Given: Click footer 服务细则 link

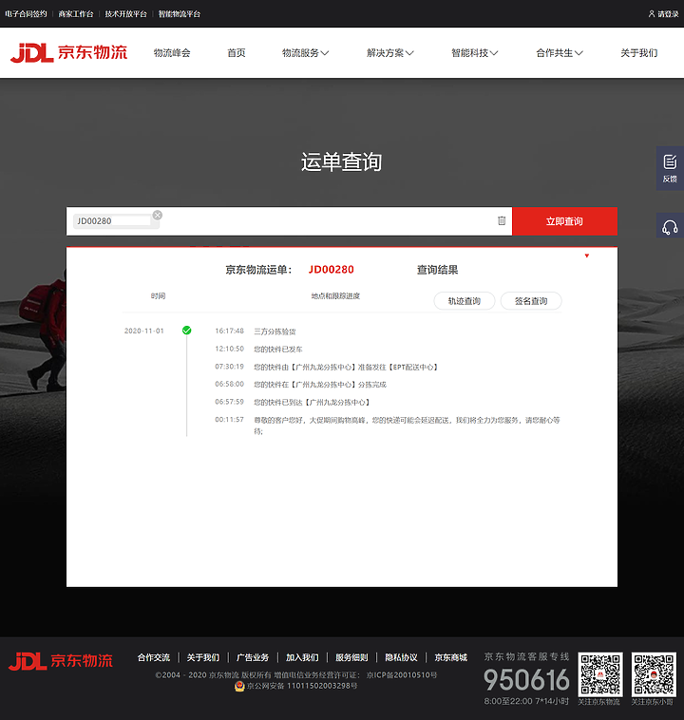Looking at the screenshot, I should pos(351,657).
